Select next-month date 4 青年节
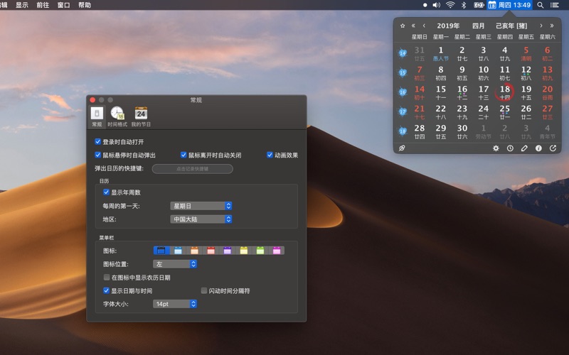 547,131
